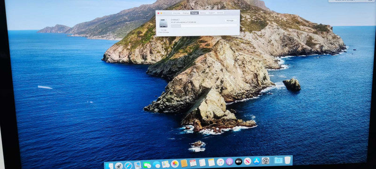
Task: Close the About This Mac window
Action: [158, 13]
